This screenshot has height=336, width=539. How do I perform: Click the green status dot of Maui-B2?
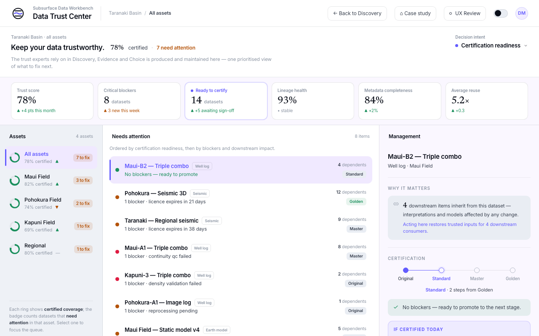pos(117,170)
